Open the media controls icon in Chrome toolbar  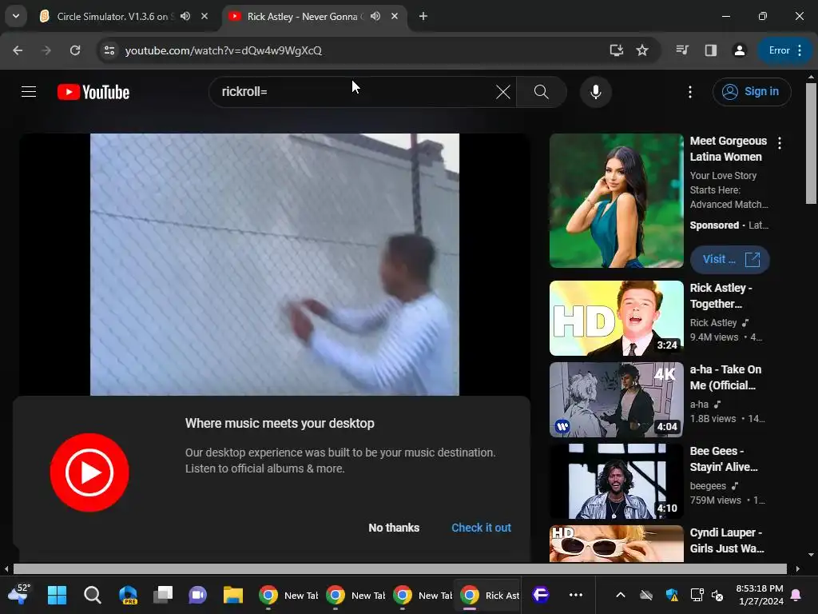[x=682, y=50]
